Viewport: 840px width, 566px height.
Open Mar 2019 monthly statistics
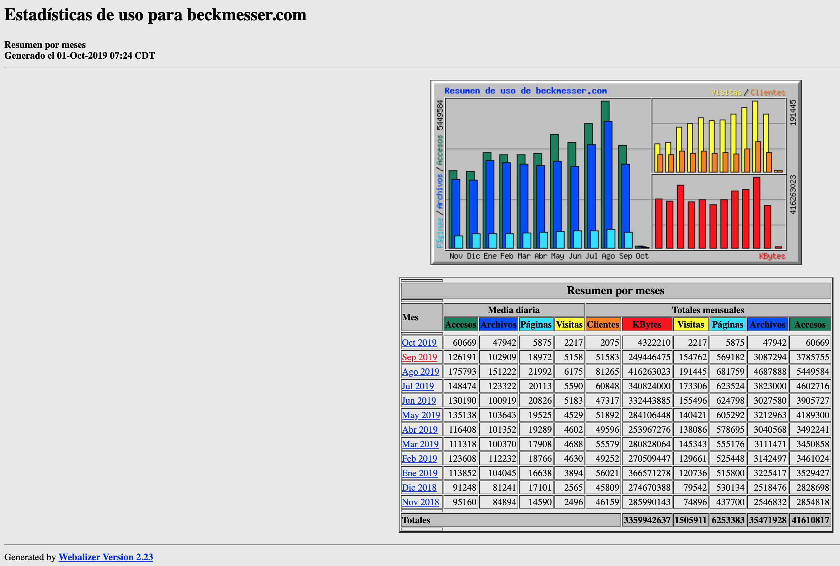point(420,444)
